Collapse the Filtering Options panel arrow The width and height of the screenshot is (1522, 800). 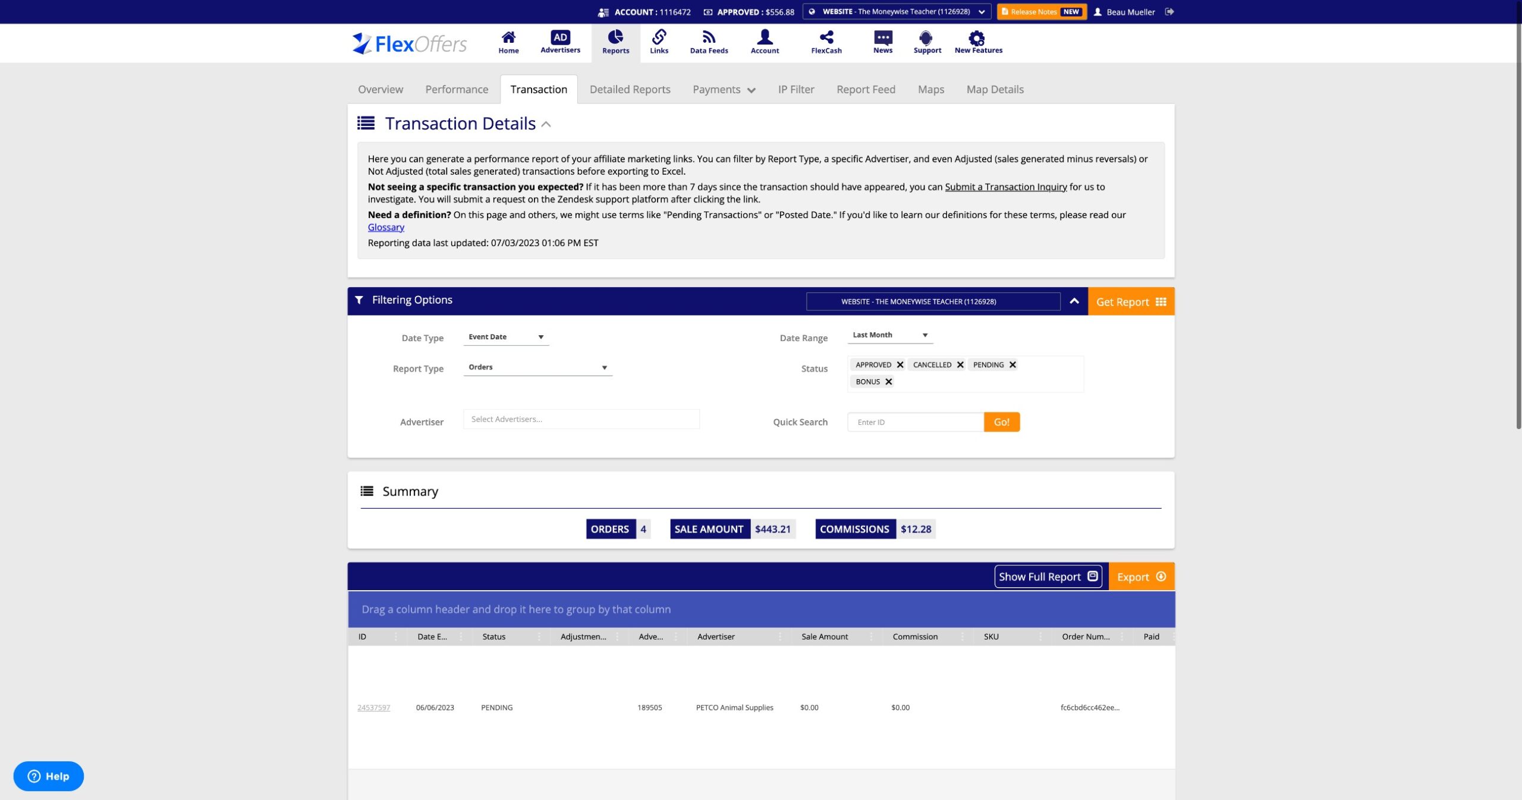coord(1074,301)
